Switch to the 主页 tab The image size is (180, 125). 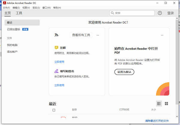7,13
